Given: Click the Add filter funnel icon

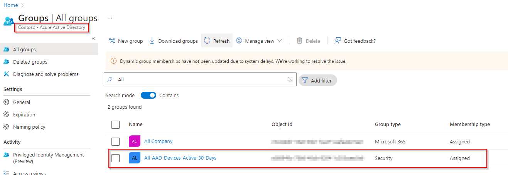Looking at the screenshot, I should 305,80.
